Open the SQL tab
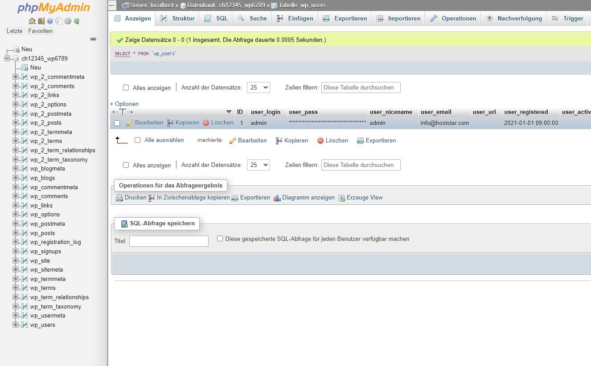 click(216, 18)
